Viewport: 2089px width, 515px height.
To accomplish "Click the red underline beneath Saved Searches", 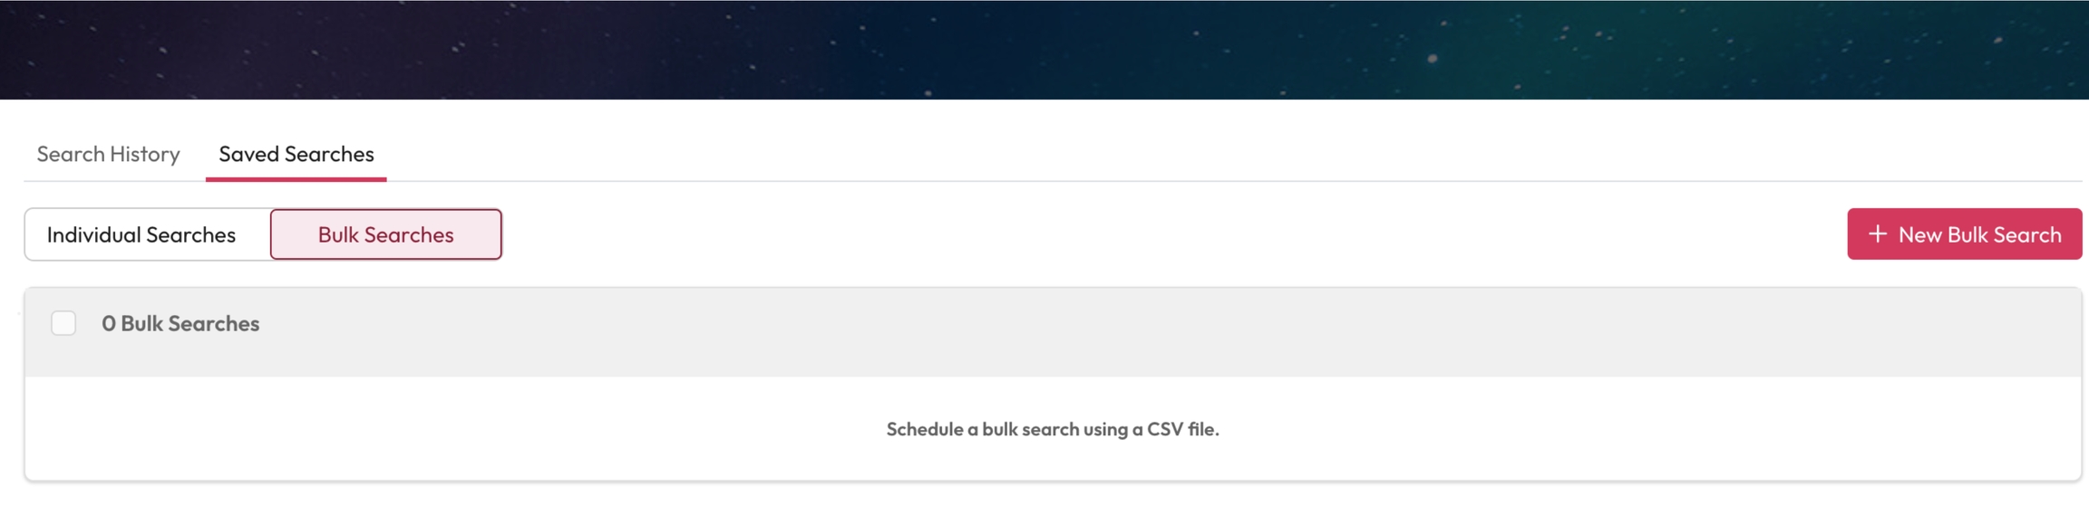I will 296,179.
